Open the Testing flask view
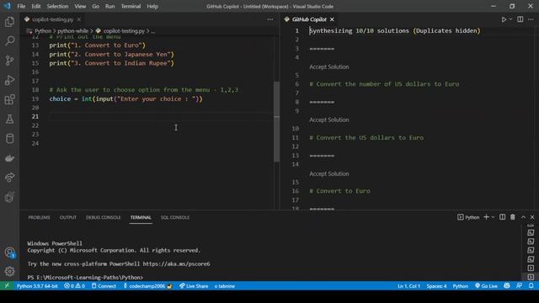The width and height of the screenshot is (539, 303). pos(9,120)
